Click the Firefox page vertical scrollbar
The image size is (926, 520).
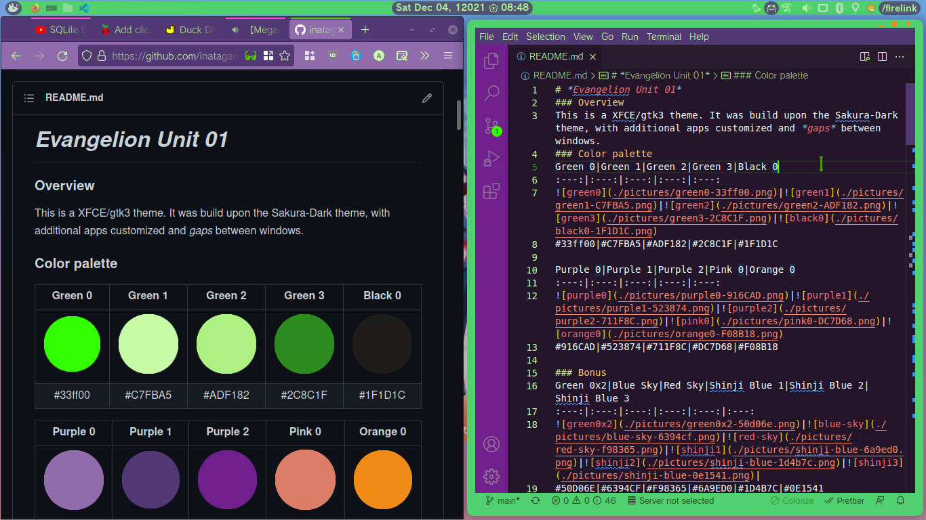(459, 115)
